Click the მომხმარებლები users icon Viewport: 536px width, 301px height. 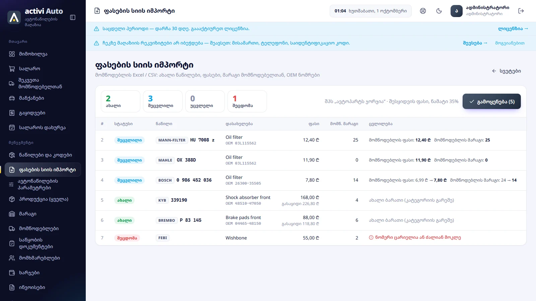pos(12,258)
